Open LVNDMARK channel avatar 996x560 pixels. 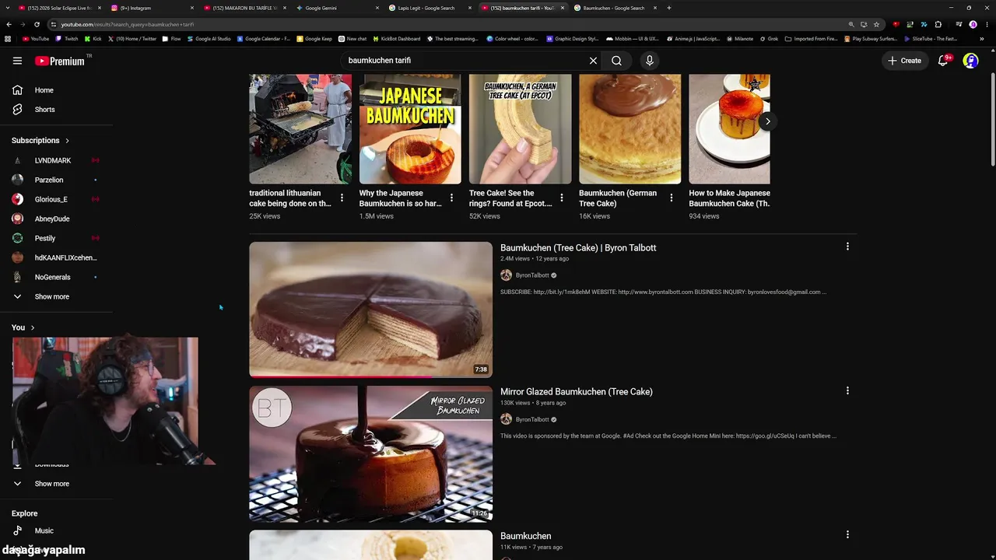coord(17,160)
